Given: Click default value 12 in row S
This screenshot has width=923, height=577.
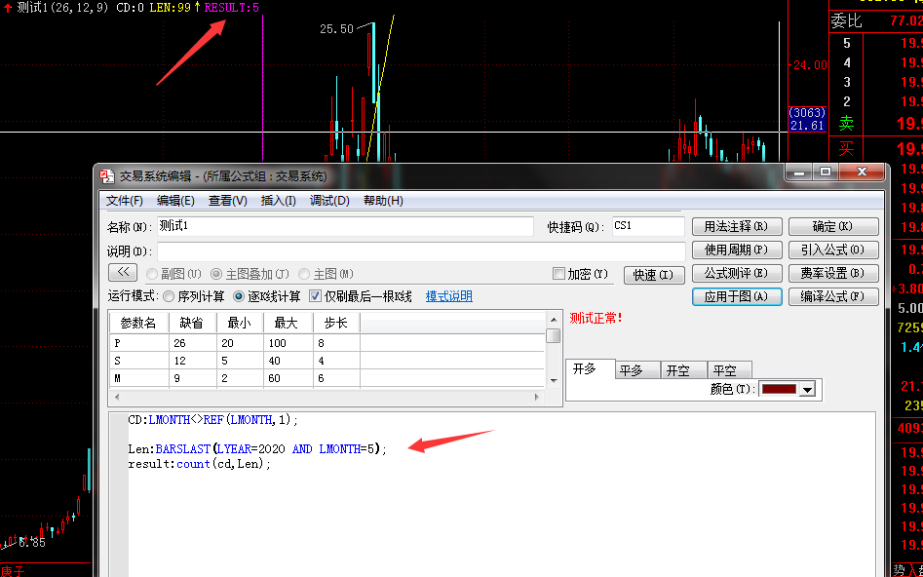Looking at the screenshot, I should pos(192,361).
